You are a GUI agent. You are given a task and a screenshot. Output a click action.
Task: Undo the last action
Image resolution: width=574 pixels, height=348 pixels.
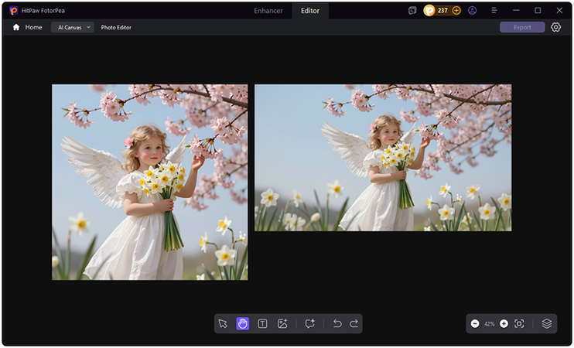tap(337, 323)
